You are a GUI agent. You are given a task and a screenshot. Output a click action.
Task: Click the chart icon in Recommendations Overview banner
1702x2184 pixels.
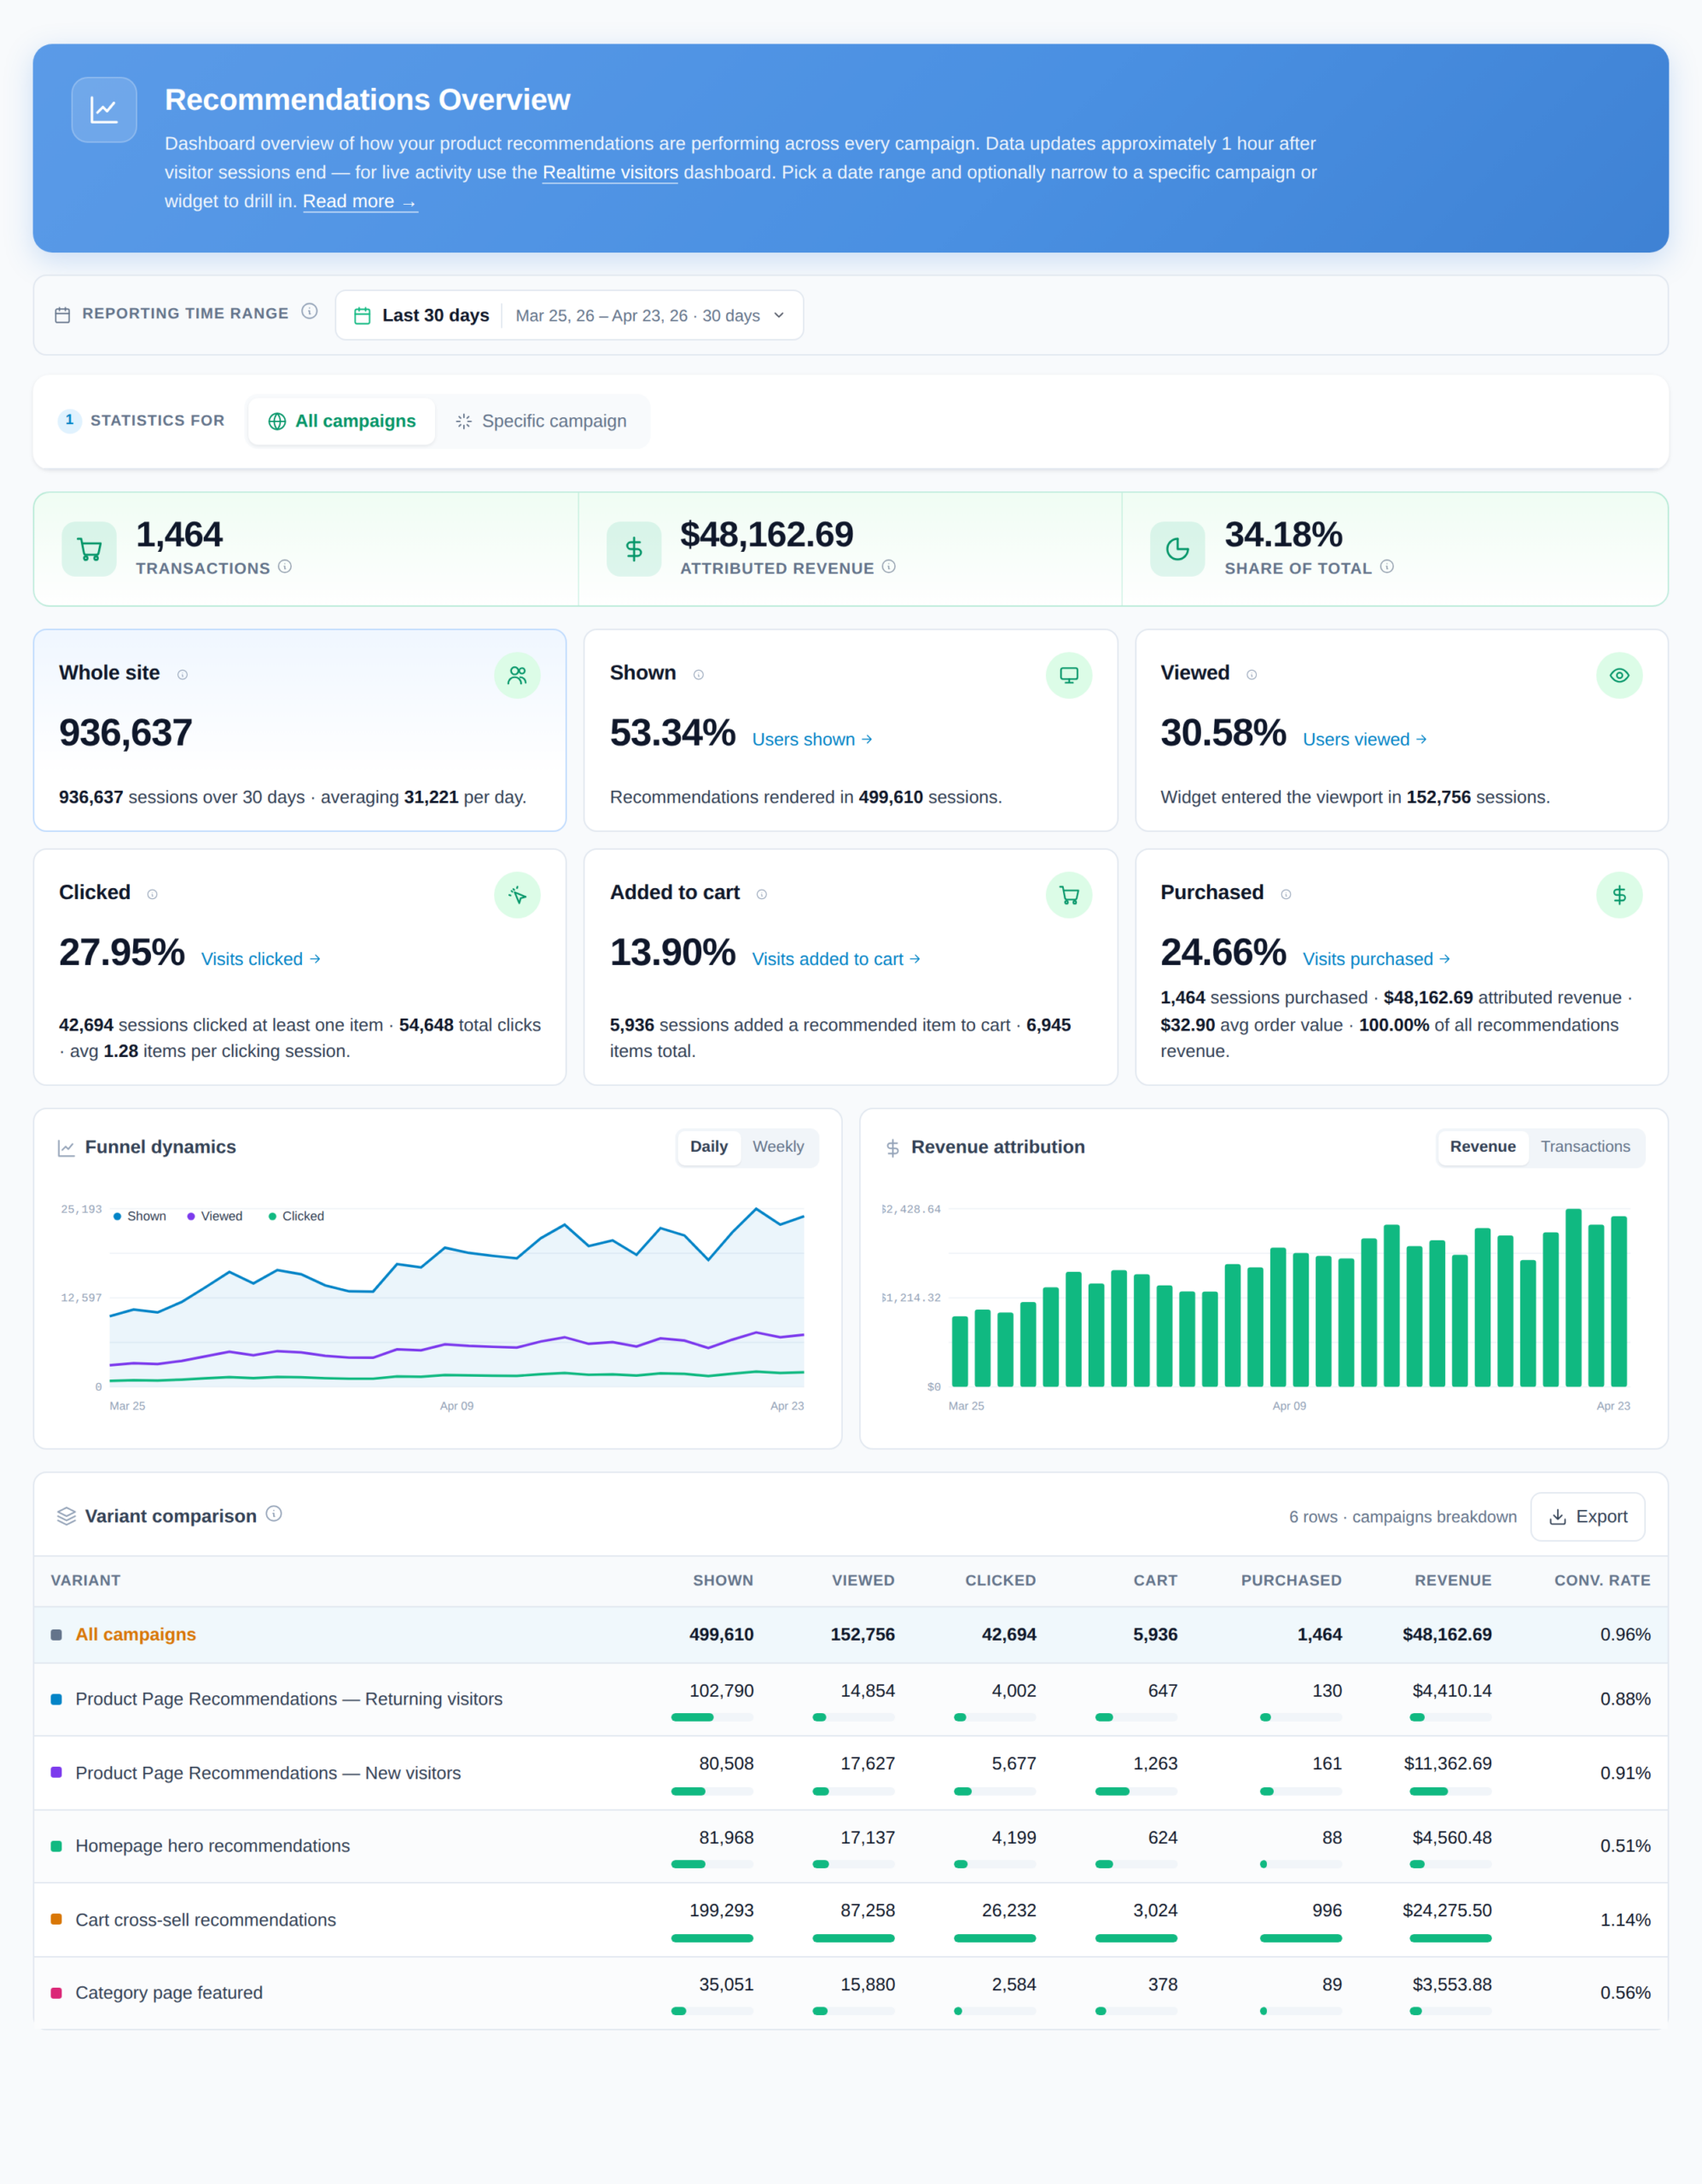coord(104,110)
